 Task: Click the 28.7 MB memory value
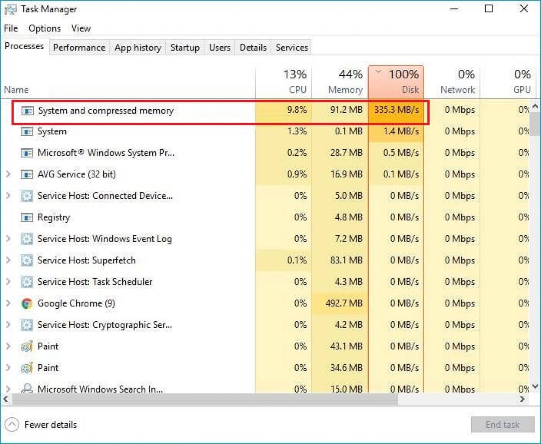346,153
